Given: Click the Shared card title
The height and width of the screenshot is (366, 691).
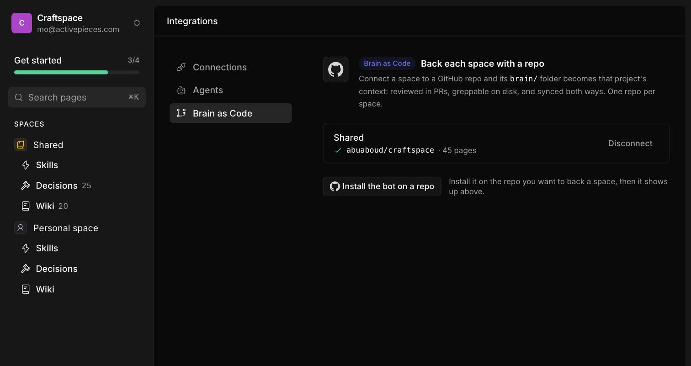Looking at the screenshot, I should coord(349,138).
